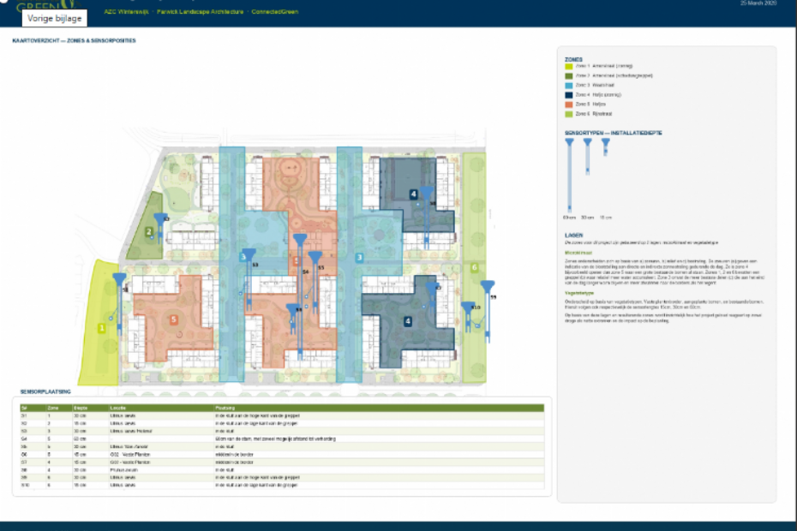Click the S4 row in sensor placement table
797x531 pixels.
coord(282,439)
